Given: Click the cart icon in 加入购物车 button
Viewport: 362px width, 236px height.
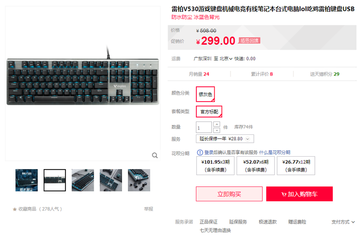Looking at the screenshot, I should pos(284,194).
